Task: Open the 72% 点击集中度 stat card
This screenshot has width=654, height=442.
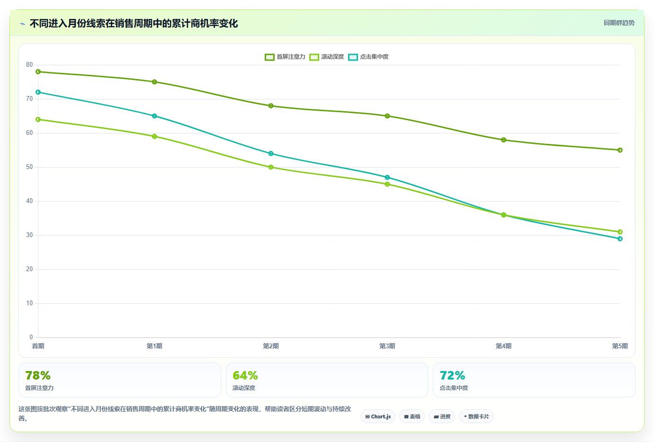Action: click(x=534, y=380)
